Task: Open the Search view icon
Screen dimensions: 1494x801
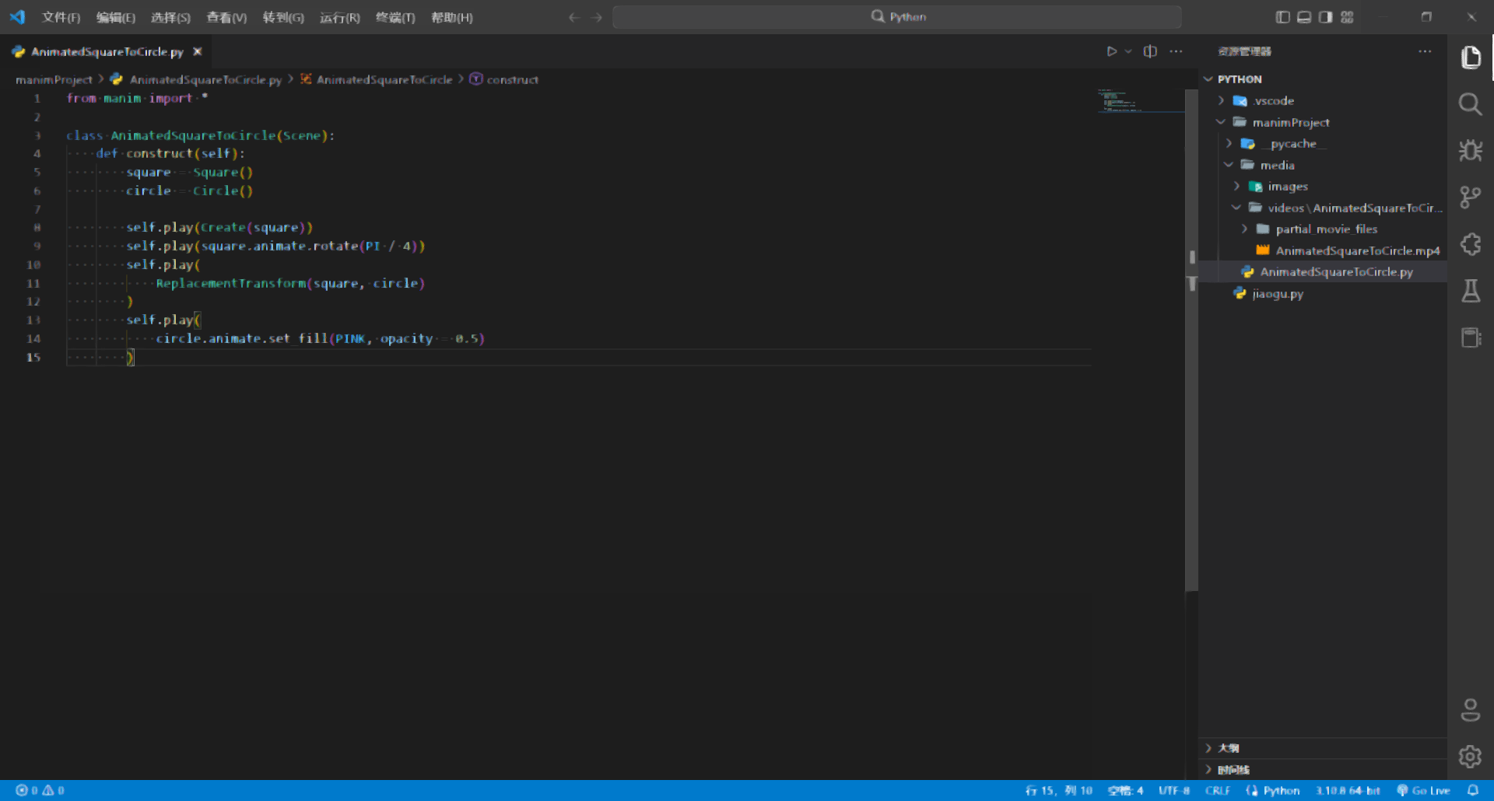Action: (x=1471, y=104)
